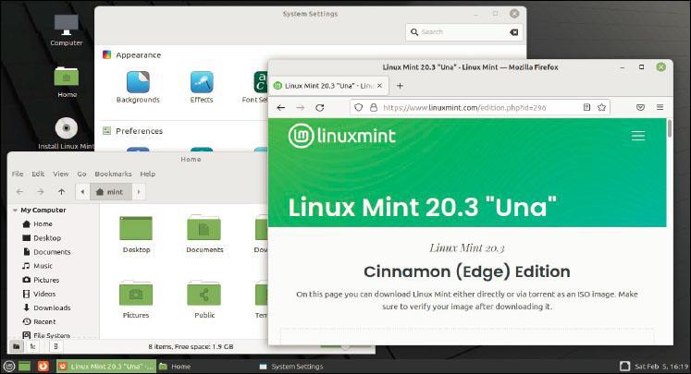Click the right path bar arrow
Screen dimensions: 691x374
tap(139, 192)
